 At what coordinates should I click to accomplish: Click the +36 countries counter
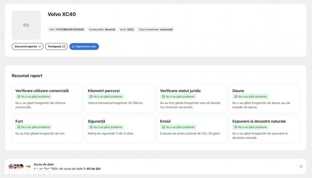click(x=28, y=166)
